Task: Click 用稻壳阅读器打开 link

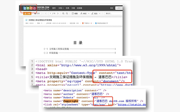Action: [x=102, y=23]
